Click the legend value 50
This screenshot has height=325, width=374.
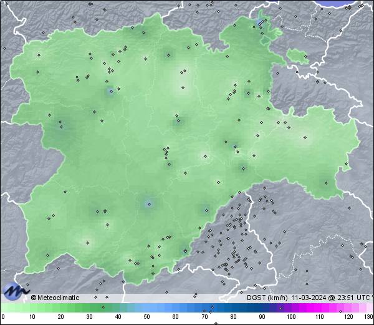[146, 317]
